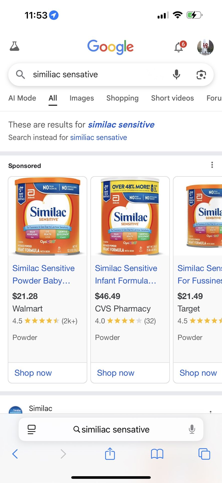Viewport: 222px width, 483px height.
Task: Open the Google account profile picture
Action: [205, 47]
